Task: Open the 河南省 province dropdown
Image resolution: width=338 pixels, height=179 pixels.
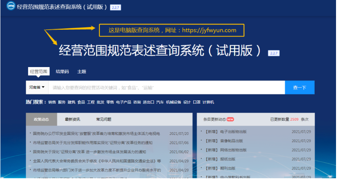Action: point(36,87)
